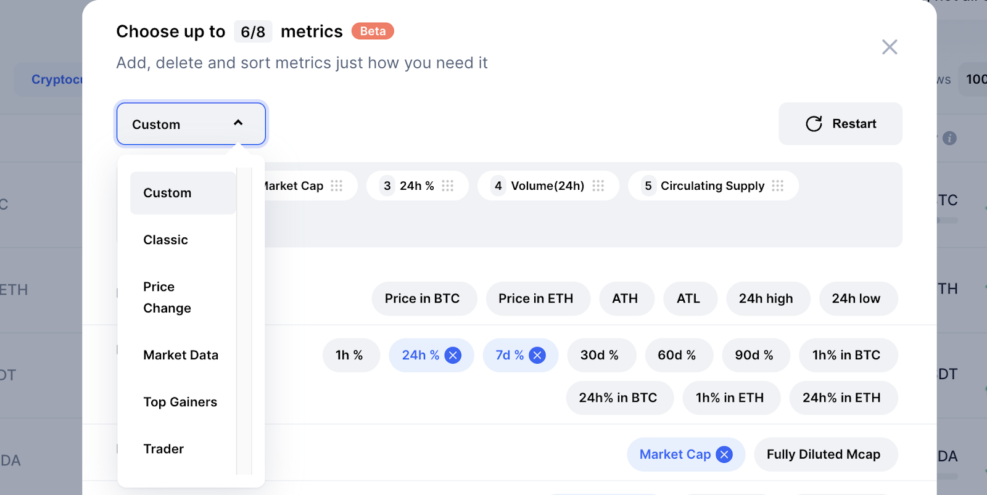Remove the 7d % metric via its x icon
This screenshot has height=495, width=987.
[537, 355]
